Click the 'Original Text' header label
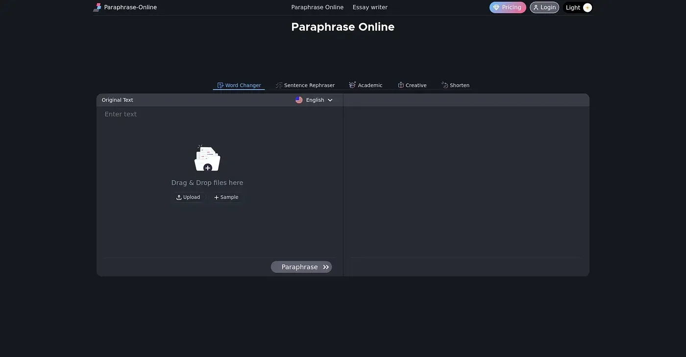The image size is (686, 357). pyautogui.click(x=118, y=100)
